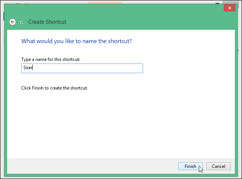Go back using the circular arrow button
Screen dimensions: 242x179
[x=13, y=22]
